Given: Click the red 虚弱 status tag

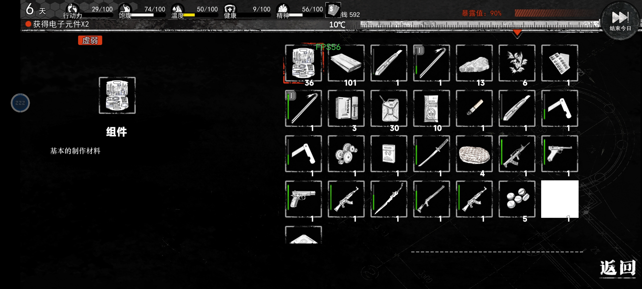Looking at the screenshot, I should (x=90, y=40).
